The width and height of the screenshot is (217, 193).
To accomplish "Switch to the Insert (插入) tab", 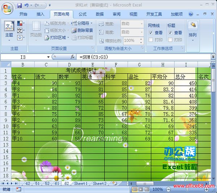I will (41, 14).
